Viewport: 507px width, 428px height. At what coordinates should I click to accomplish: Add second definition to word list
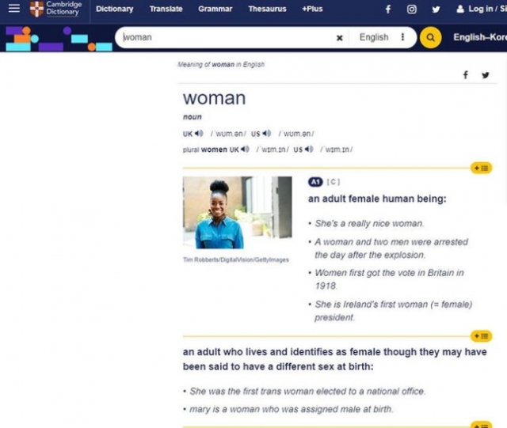pyautogui.click(x=481, y=336)
